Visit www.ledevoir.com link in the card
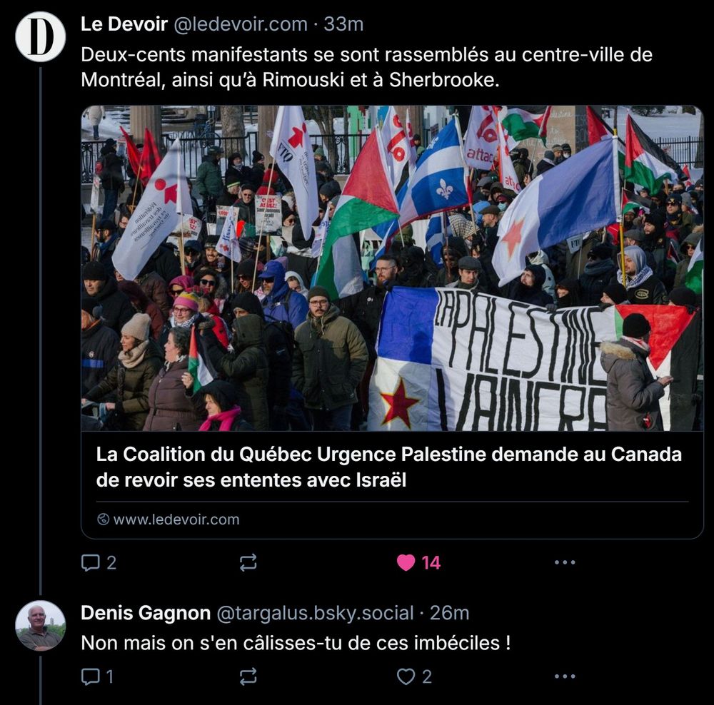This screenshot has height=705, width=714. coord(176,519)
